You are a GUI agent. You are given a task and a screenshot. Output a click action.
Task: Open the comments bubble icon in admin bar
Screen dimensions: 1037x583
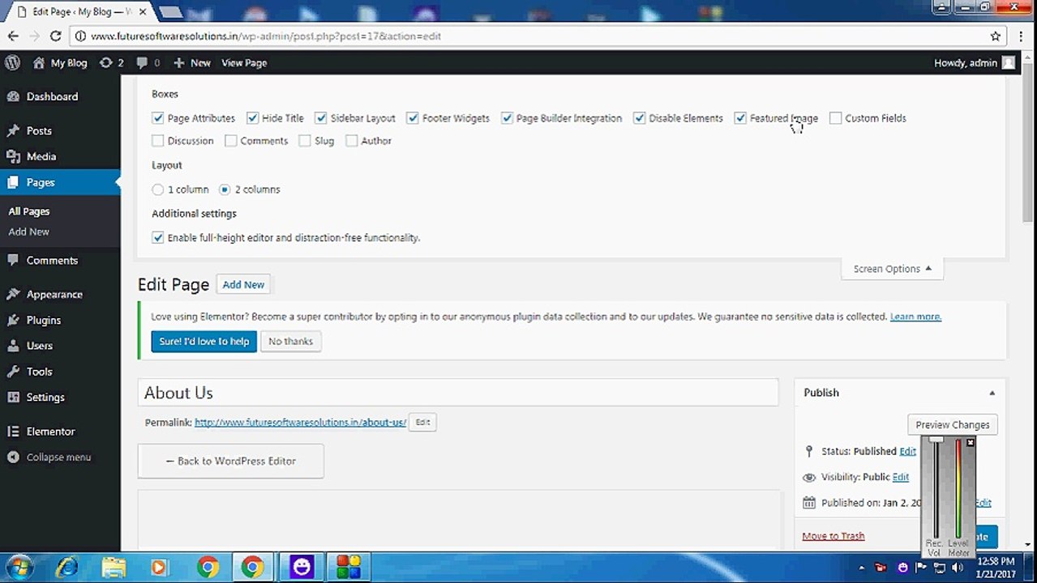pos(142,62)
